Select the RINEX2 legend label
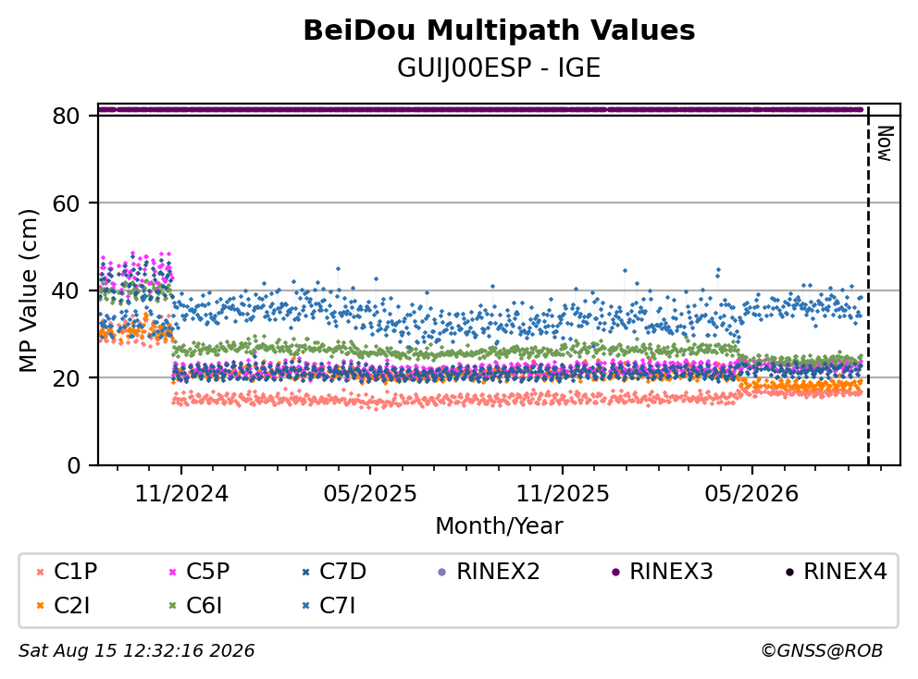The height and width of the screenshot is (679, 918). point(498,572)
